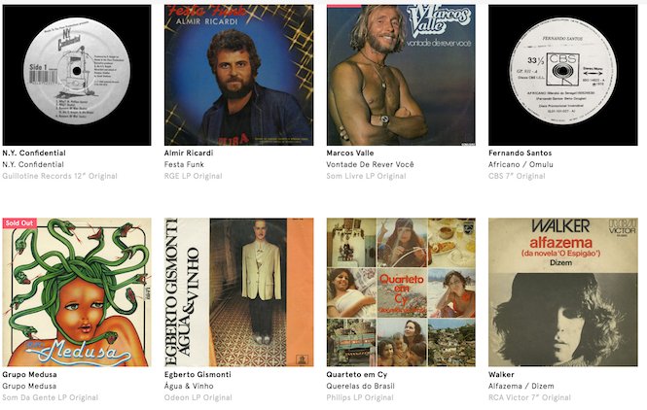This screenshot has height=410, width=647.
Task: Click the Fernando Santos artist title
Action: pos(520,153)
